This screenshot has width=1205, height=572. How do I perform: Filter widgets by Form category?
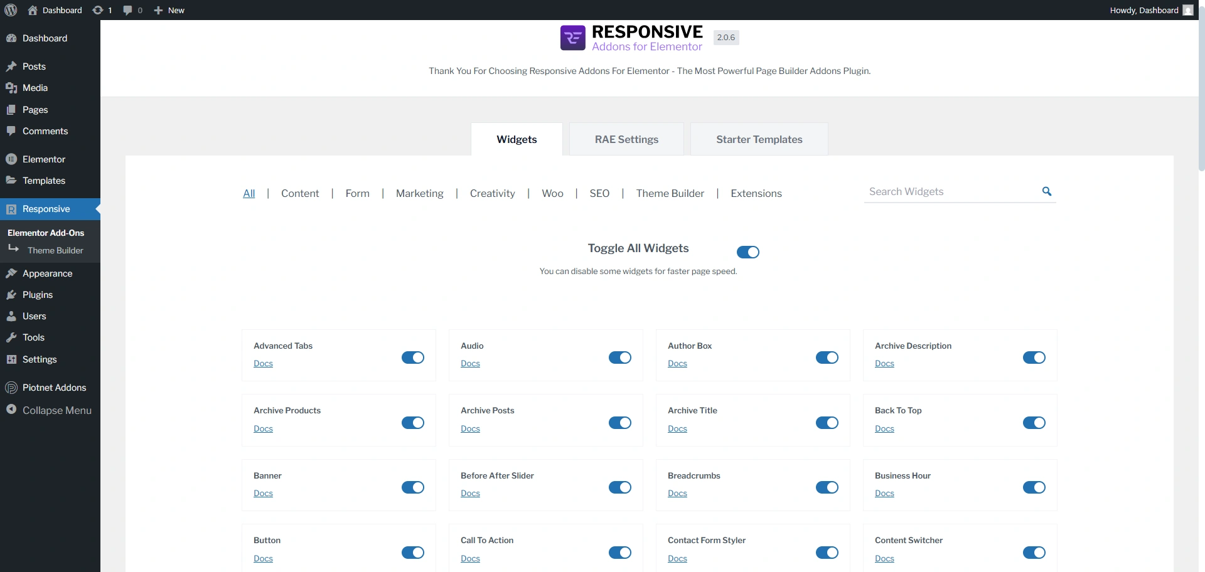pyautogui.click(x=357, y=193)
